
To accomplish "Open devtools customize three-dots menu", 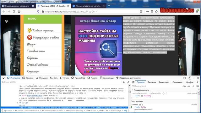I will click(x=194, y=78).
